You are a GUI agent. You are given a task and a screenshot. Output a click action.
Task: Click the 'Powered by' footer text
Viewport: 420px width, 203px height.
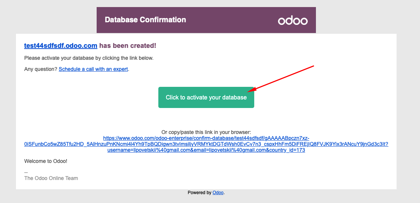[199, 193]
